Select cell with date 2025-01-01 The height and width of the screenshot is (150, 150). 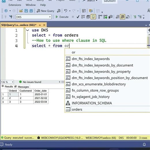41,94
